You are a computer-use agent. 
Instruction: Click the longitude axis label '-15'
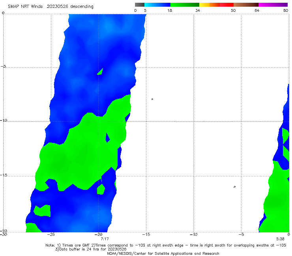tap(146, 234)
